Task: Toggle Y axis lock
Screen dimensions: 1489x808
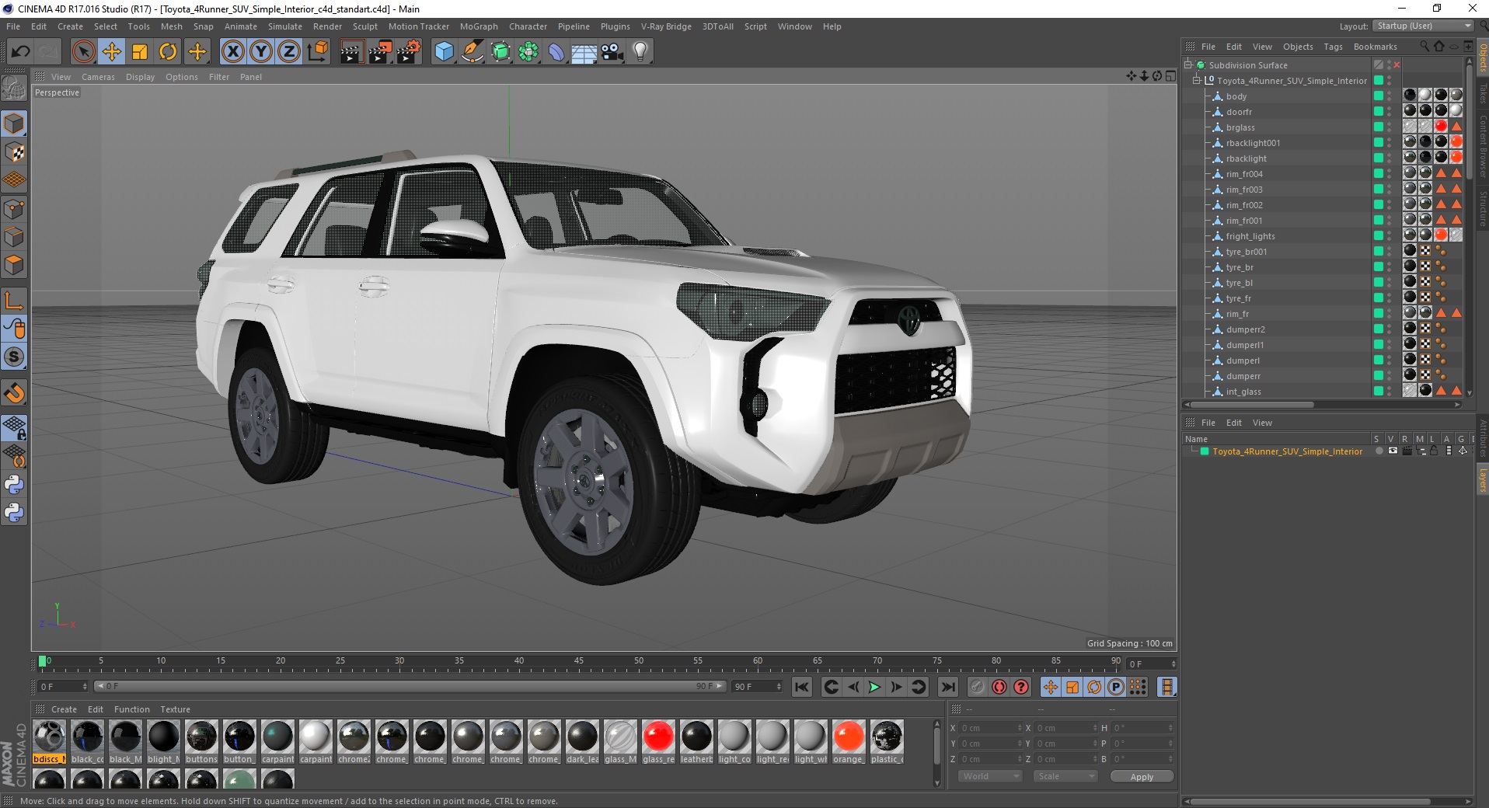Action: 261,52
